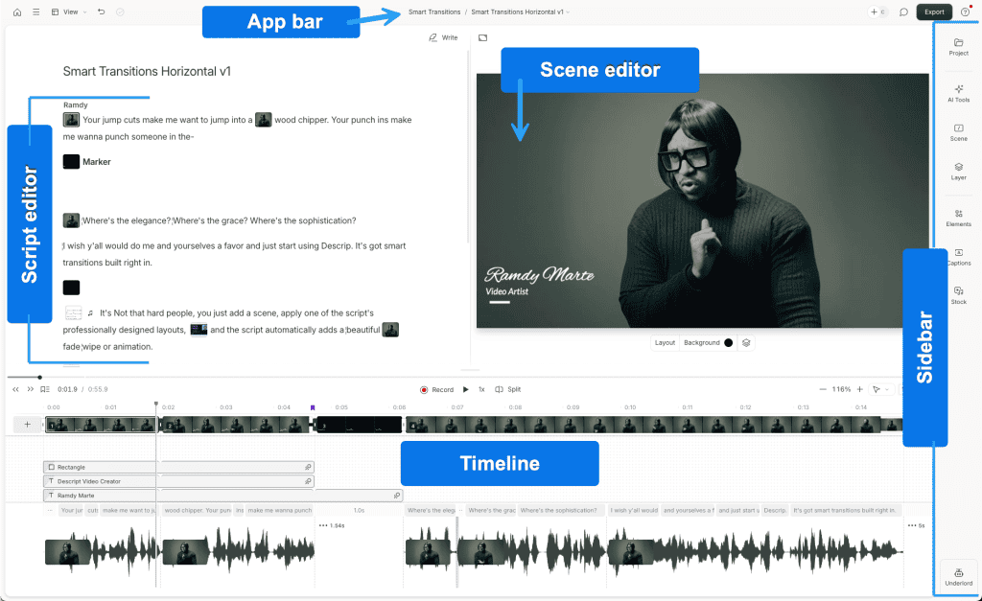Click the Layout button below the canvas
The height and width of the screenshot is (601, 982).
665,342
